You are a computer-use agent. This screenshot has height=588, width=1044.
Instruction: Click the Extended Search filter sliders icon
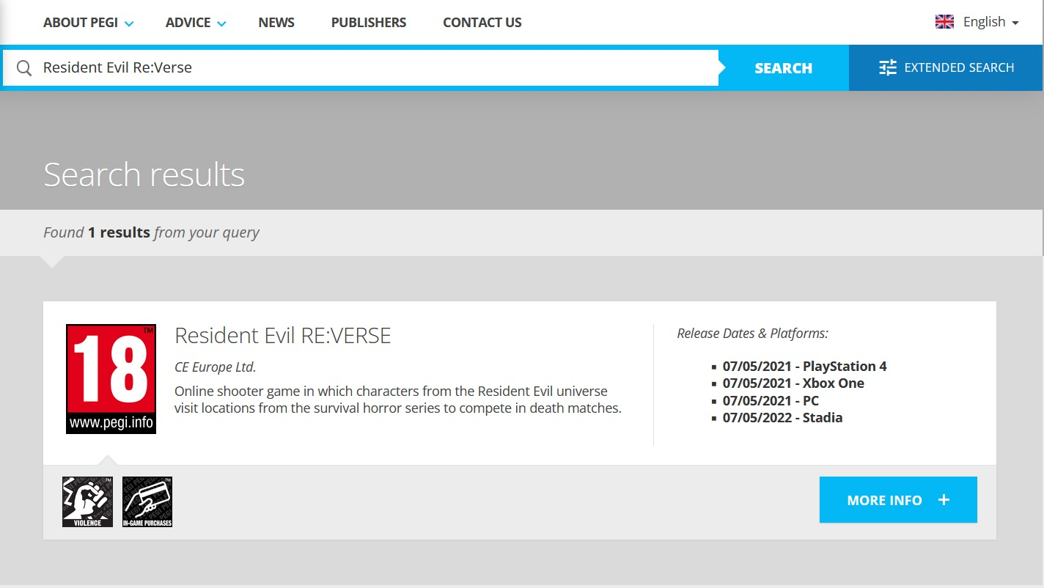click(887, 67)
